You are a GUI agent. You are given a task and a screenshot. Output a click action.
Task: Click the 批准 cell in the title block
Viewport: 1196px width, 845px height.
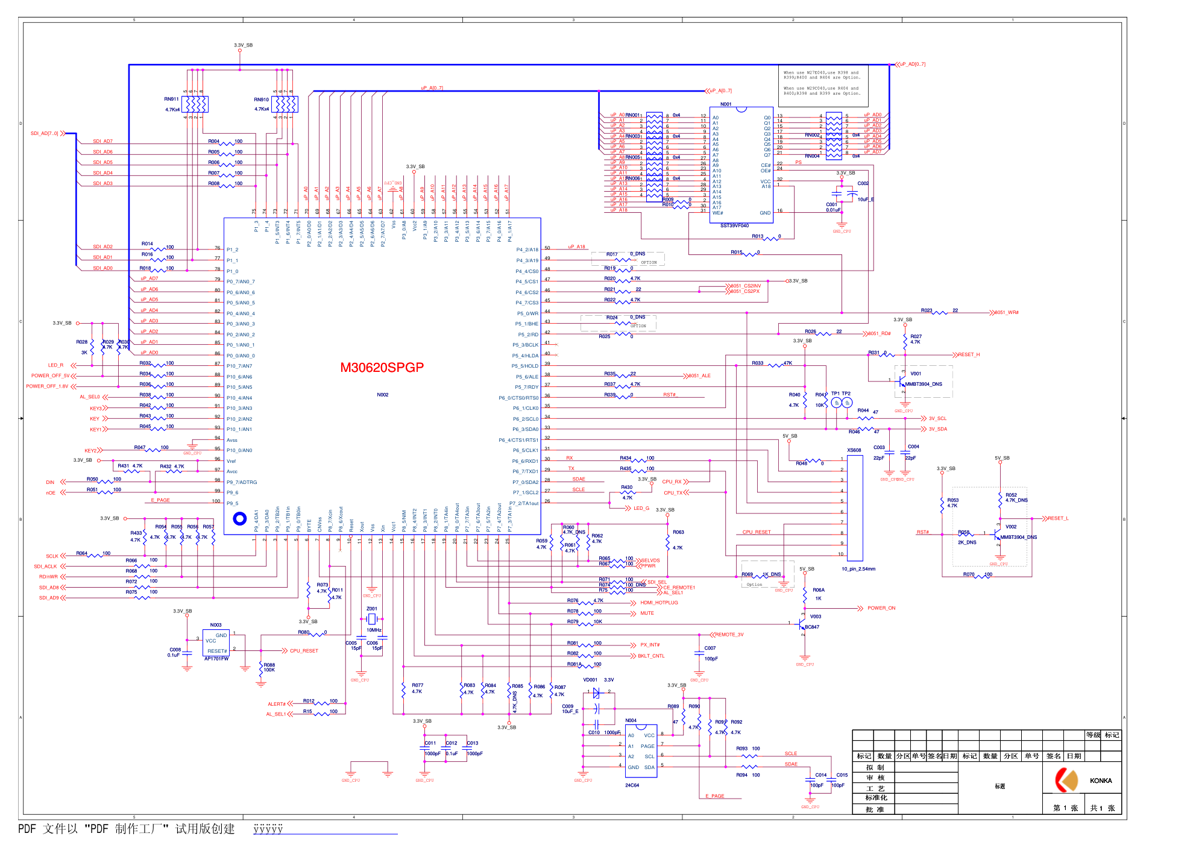[x=875, y=809]
